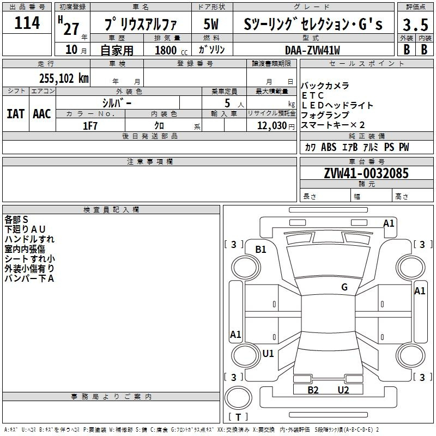Select the LEDヘッドライト sales point

[x=337, y=105]
